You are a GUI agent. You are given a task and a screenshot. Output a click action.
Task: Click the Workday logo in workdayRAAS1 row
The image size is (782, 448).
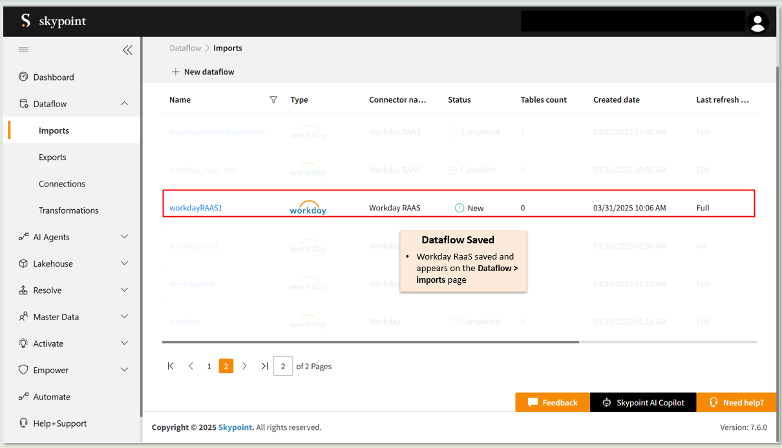point(308,208)
